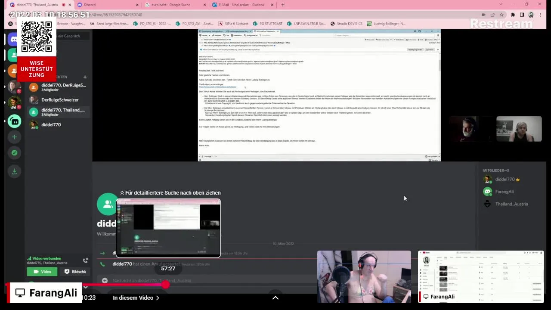The width and height of the screenshot is (551, 310).
Task: Open the PD_STG_AVI bookmark
Action: tap(194, 24)
